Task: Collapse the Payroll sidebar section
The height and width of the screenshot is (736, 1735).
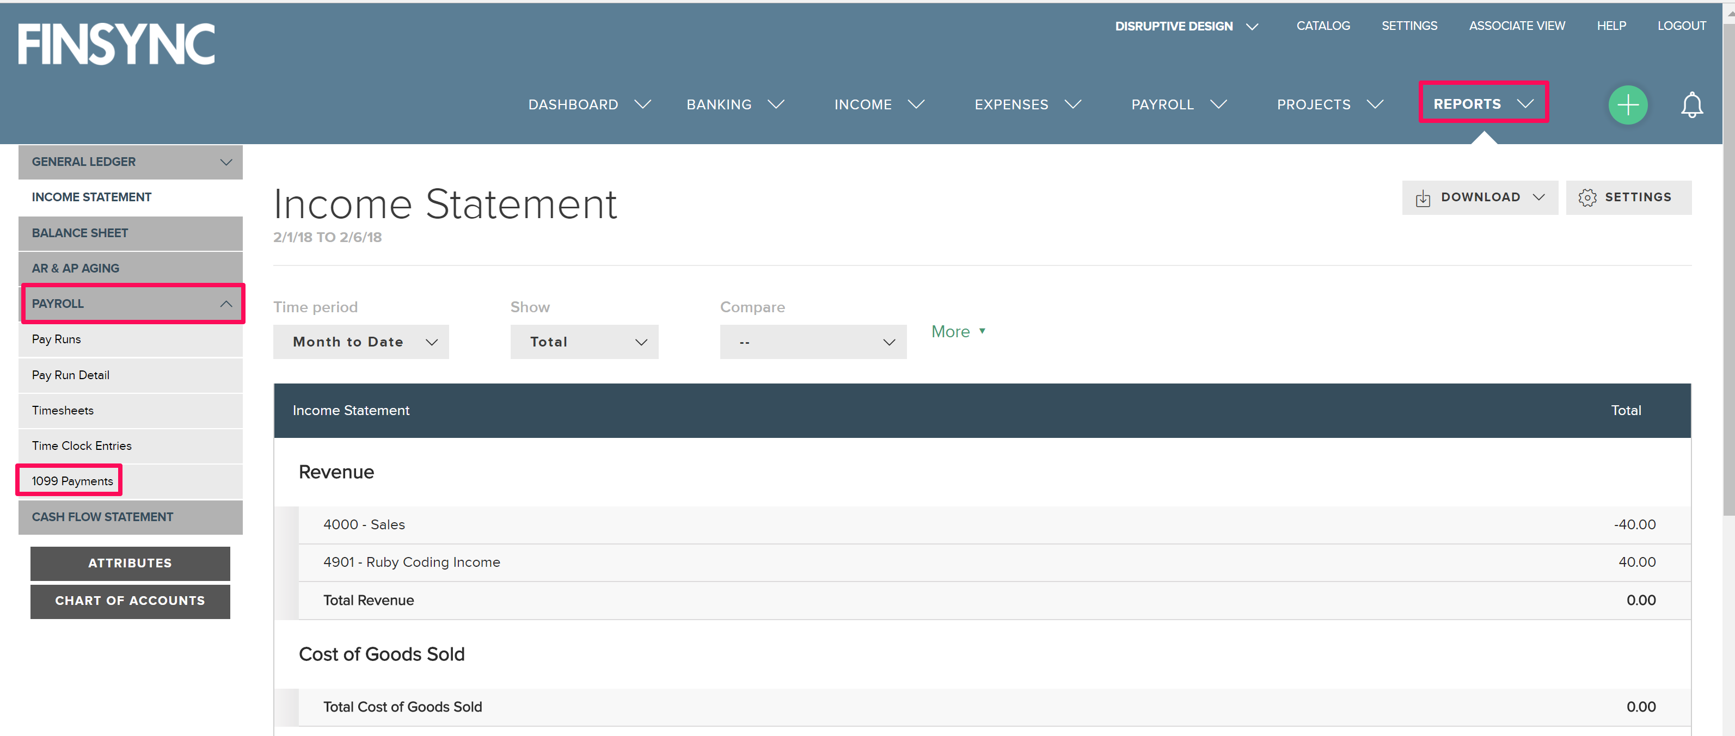Action: [132, 304]
